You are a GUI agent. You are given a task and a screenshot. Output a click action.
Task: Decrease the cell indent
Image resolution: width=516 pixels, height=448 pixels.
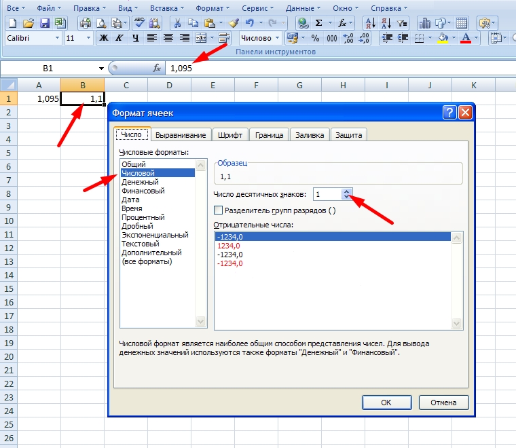[x=387, y=38]
